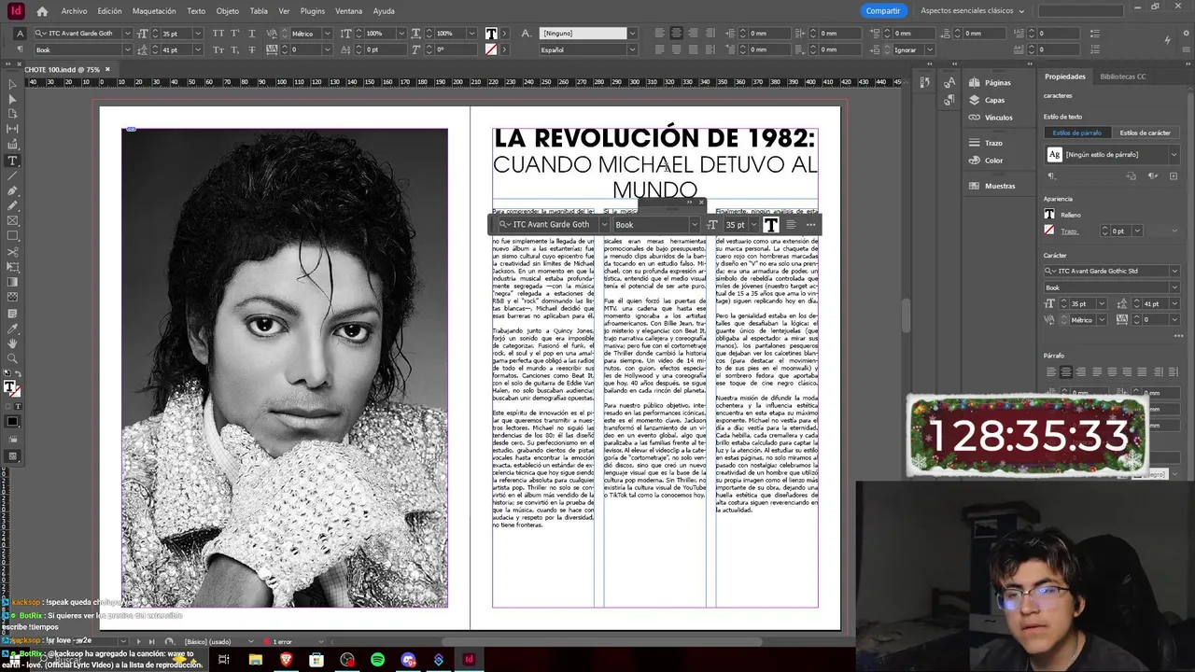1195x672 pixels.
Task: Open the three-dots menu in floating text bar
Action: click(x=810, y=224)
